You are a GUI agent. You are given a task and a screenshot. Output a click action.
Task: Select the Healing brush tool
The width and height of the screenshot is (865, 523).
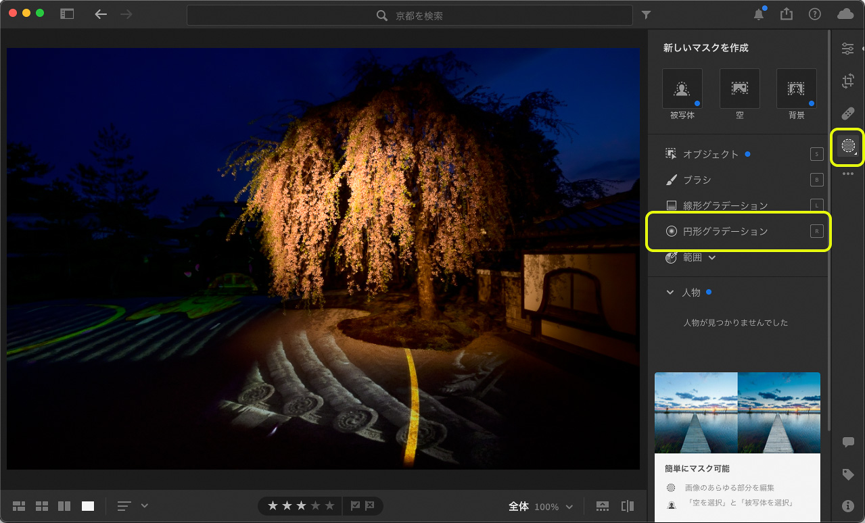[847, 113]
